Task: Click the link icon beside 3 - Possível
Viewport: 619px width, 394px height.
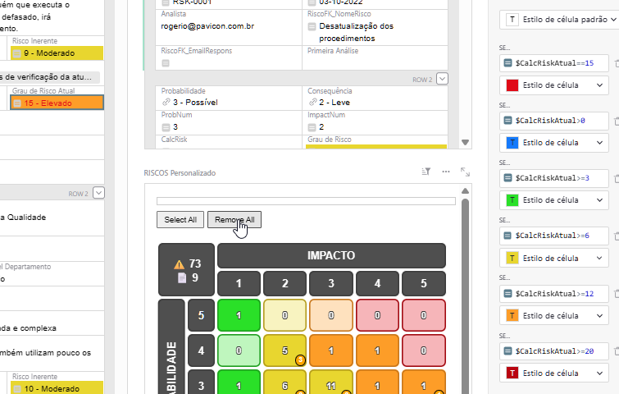Action: pos(166,103)
